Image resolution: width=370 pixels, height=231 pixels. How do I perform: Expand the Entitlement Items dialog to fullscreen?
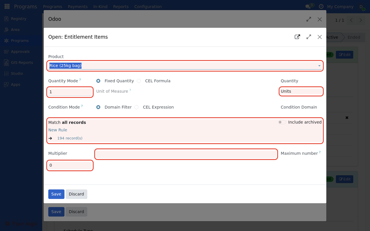click(308, 37)
